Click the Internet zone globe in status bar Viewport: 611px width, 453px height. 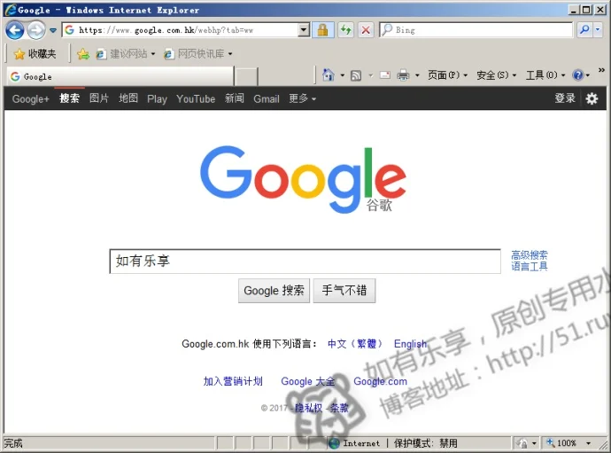click(334, 443)
